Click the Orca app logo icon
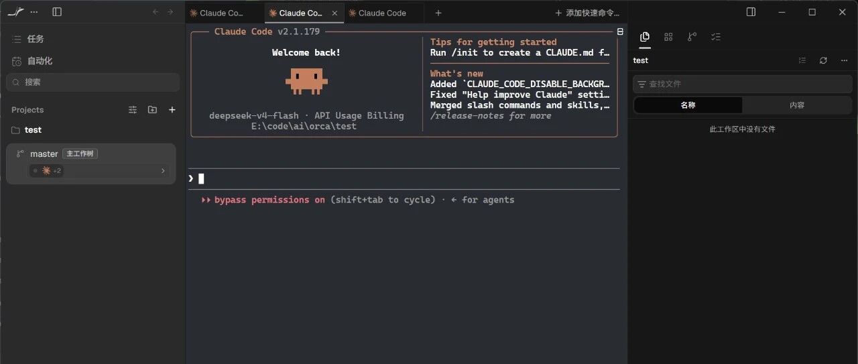Screen dimensions: 858x364 pyautogui.click(x=16, y=12)
